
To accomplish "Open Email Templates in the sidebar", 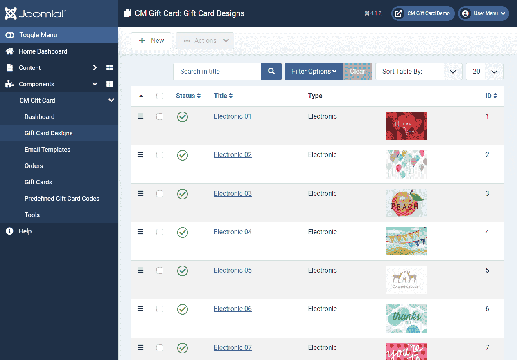I will coord(47,150).
